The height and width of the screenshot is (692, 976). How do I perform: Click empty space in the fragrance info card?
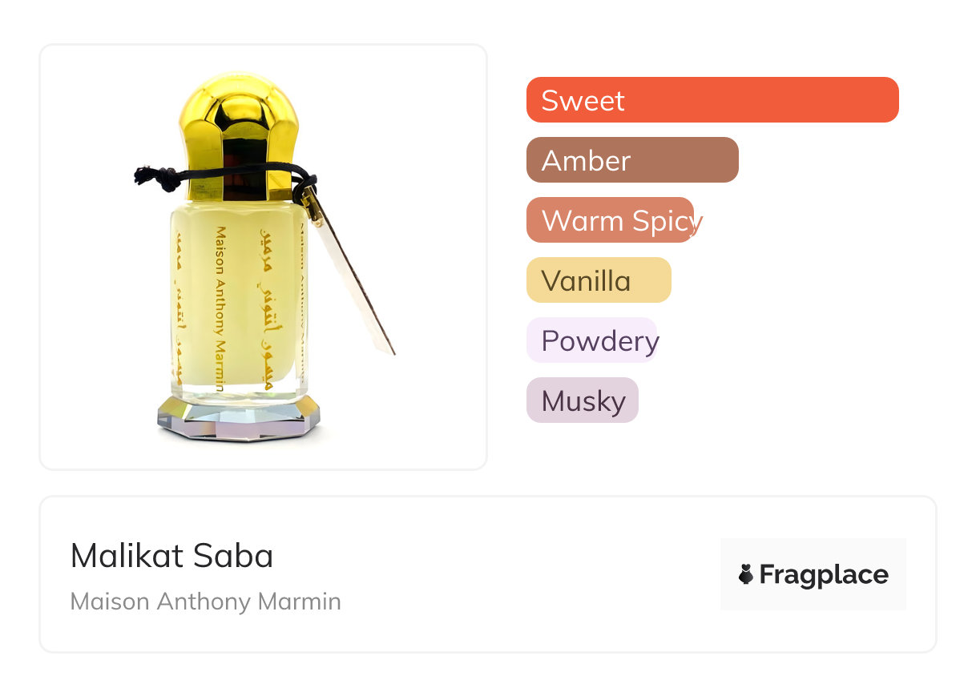(521, 577)
